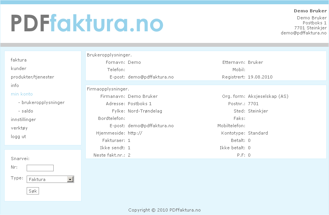Click the Copyright 2010 PDFfaktura.no footer
Image resolution: width=329 pixels, height=215 pixels.
[x=164, y=210]
